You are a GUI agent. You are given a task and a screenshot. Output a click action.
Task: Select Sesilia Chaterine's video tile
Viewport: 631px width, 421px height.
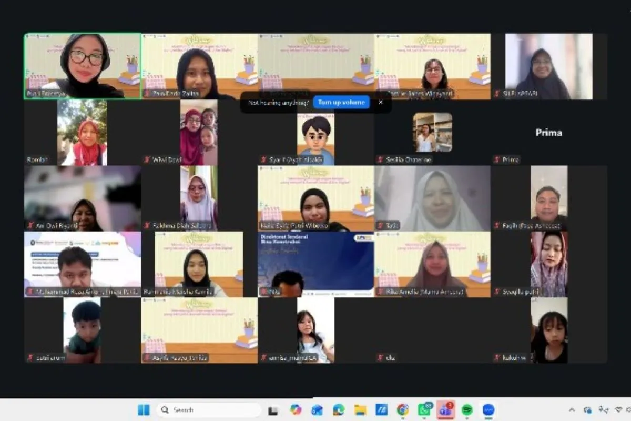coord(432,133)
